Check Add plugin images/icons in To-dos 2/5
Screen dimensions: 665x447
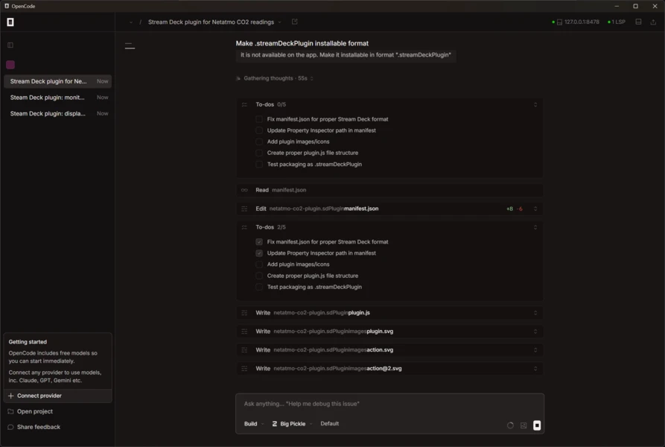[x=259, y=264]
